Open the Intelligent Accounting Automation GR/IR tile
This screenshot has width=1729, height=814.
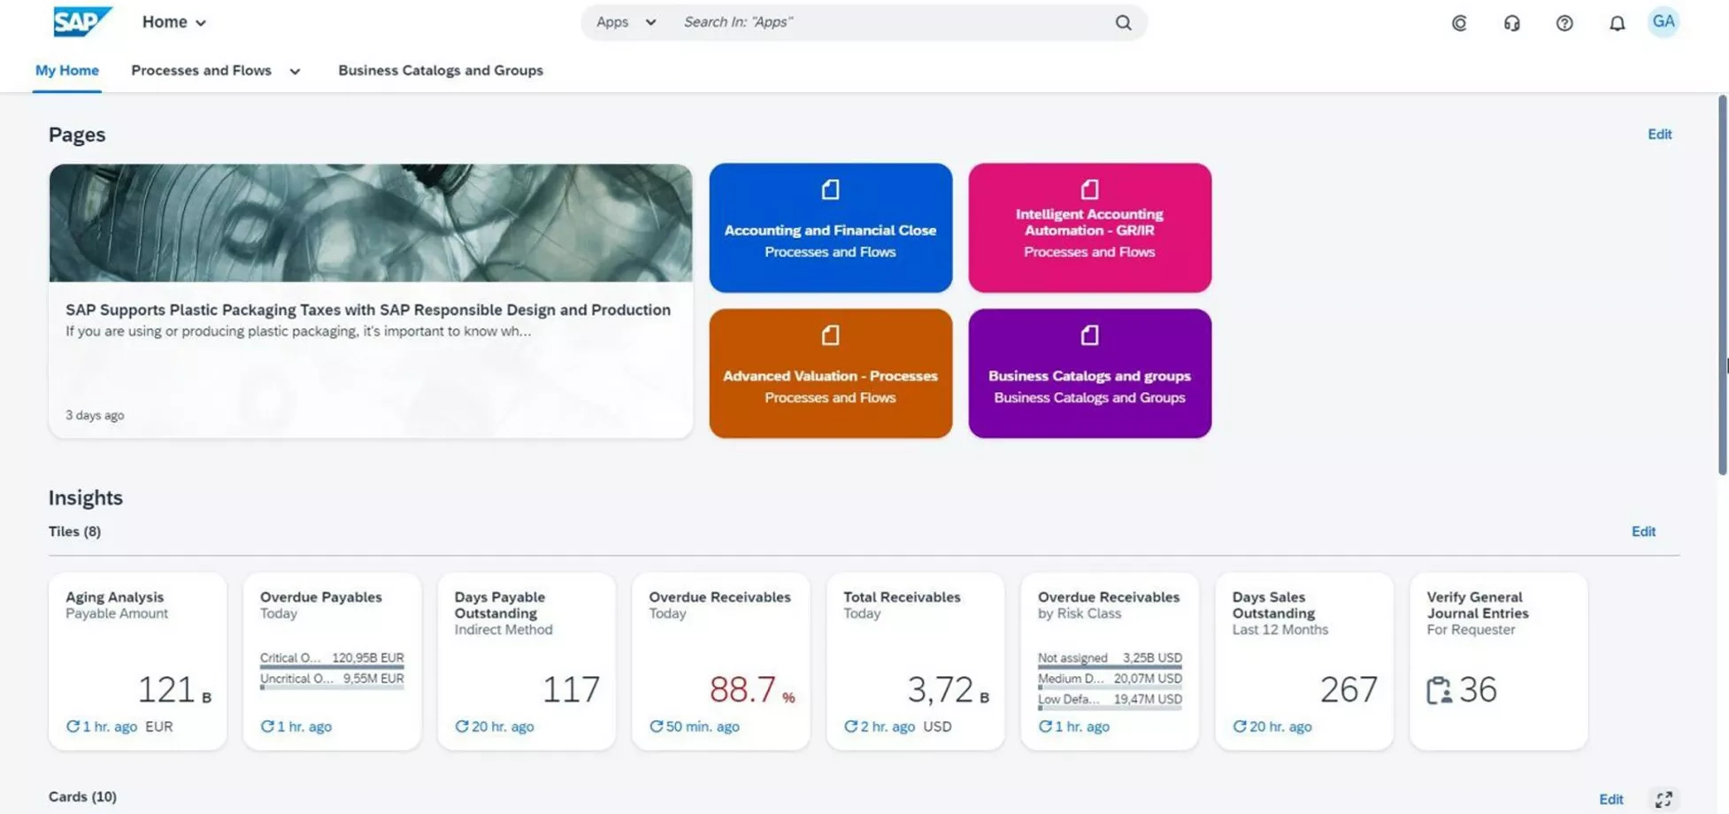1088,227
